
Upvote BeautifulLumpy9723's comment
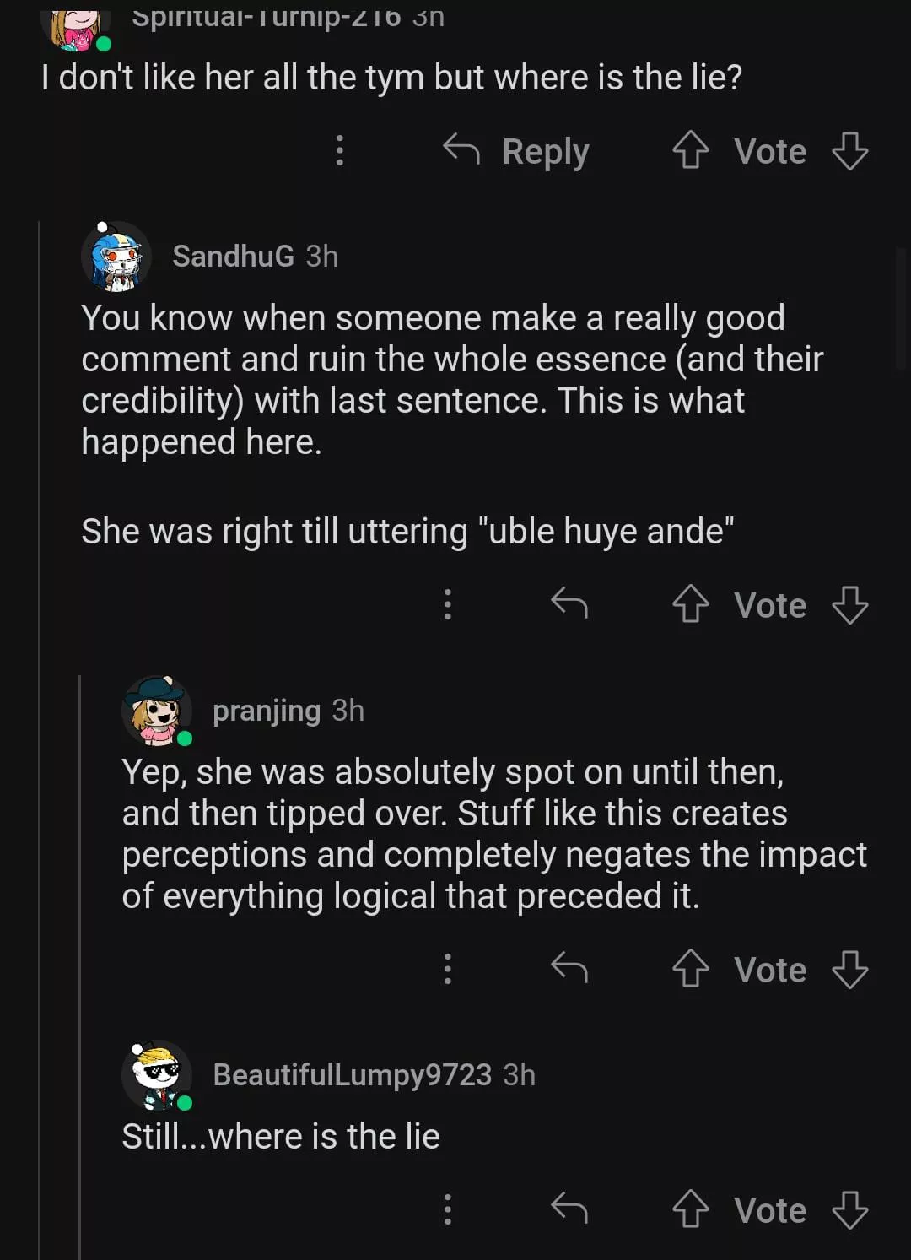point(690,1209)
